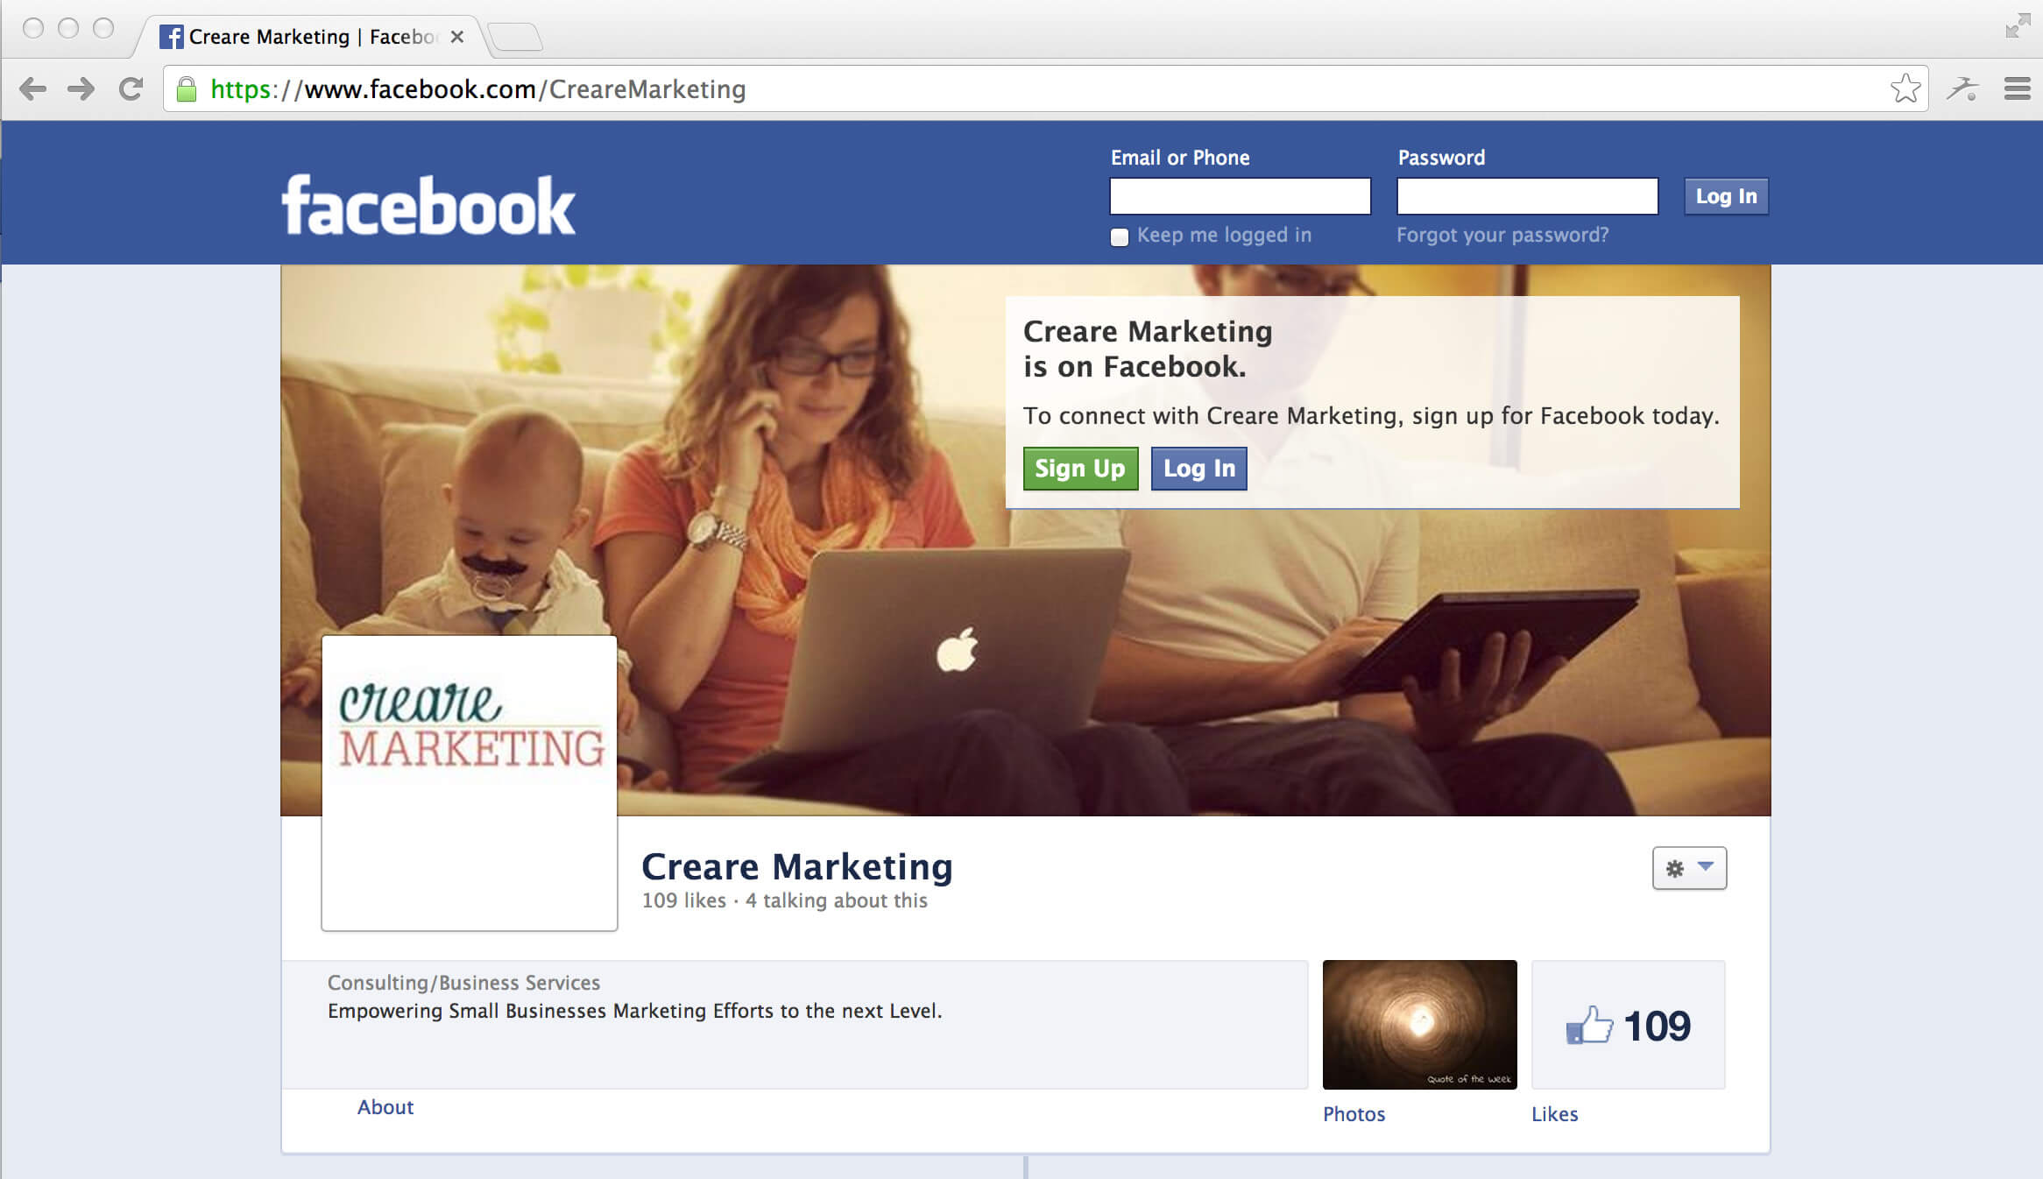Click the Email or Phone input field
This screenshot has width=2043, height=1179.
(x=1239, y=195)
